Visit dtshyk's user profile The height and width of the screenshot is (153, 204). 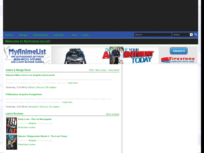(31, 87)
